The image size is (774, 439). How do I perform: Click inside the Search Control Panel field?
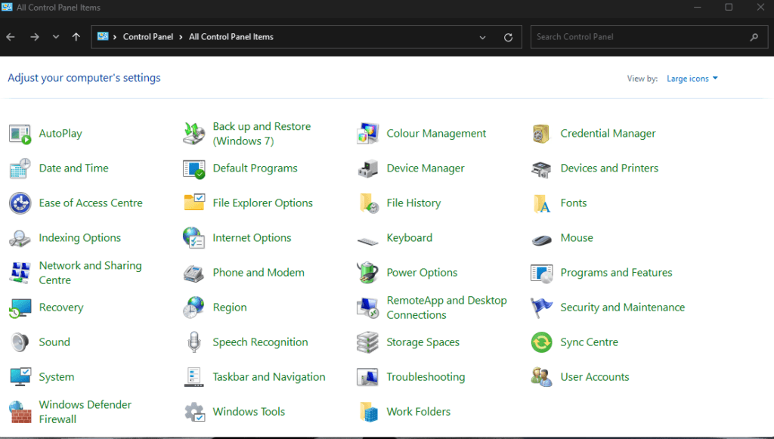click(639, 37)
